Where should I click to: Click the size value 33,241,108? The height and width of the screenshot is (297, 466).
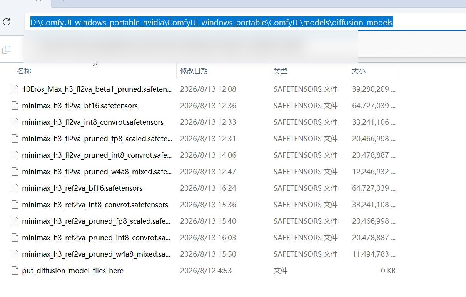(374, 205)
